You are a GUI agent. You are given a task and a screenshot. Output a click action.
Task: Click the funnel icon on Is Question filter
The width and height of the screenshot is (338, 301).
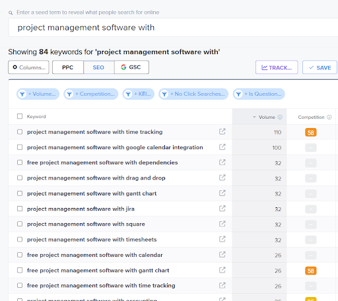pos(239,94)
